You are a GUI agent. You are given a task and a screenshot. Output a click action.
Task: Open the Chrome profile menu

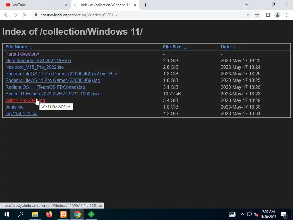click(278, 15)
